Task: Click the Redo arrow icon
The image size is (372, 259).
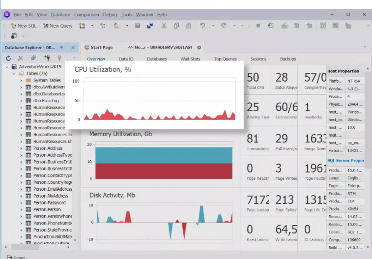Action: 223,26
